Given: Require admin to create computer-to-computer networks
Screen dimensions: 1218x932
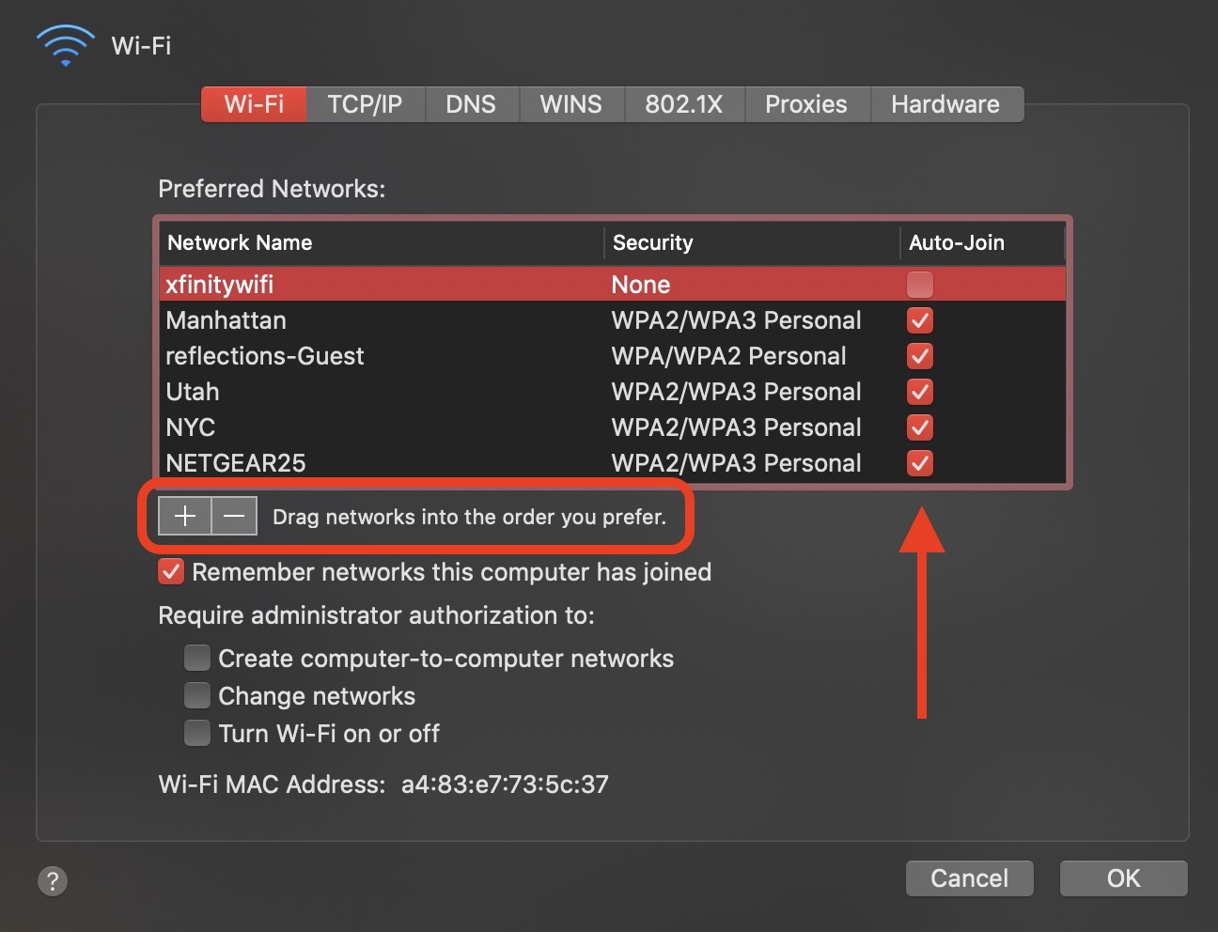Looking at the screenshot, I should pos(197,658).
